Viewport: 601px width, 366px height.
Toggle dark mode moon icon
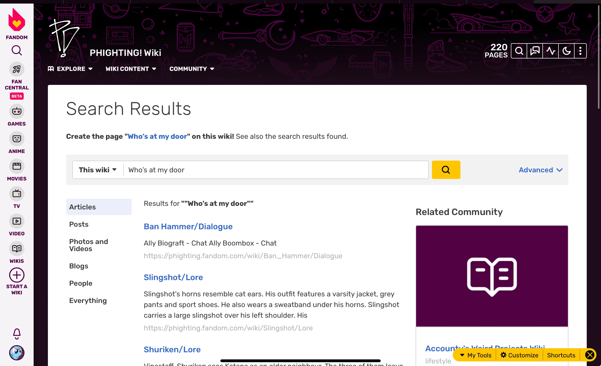click(x=566, y=51)
